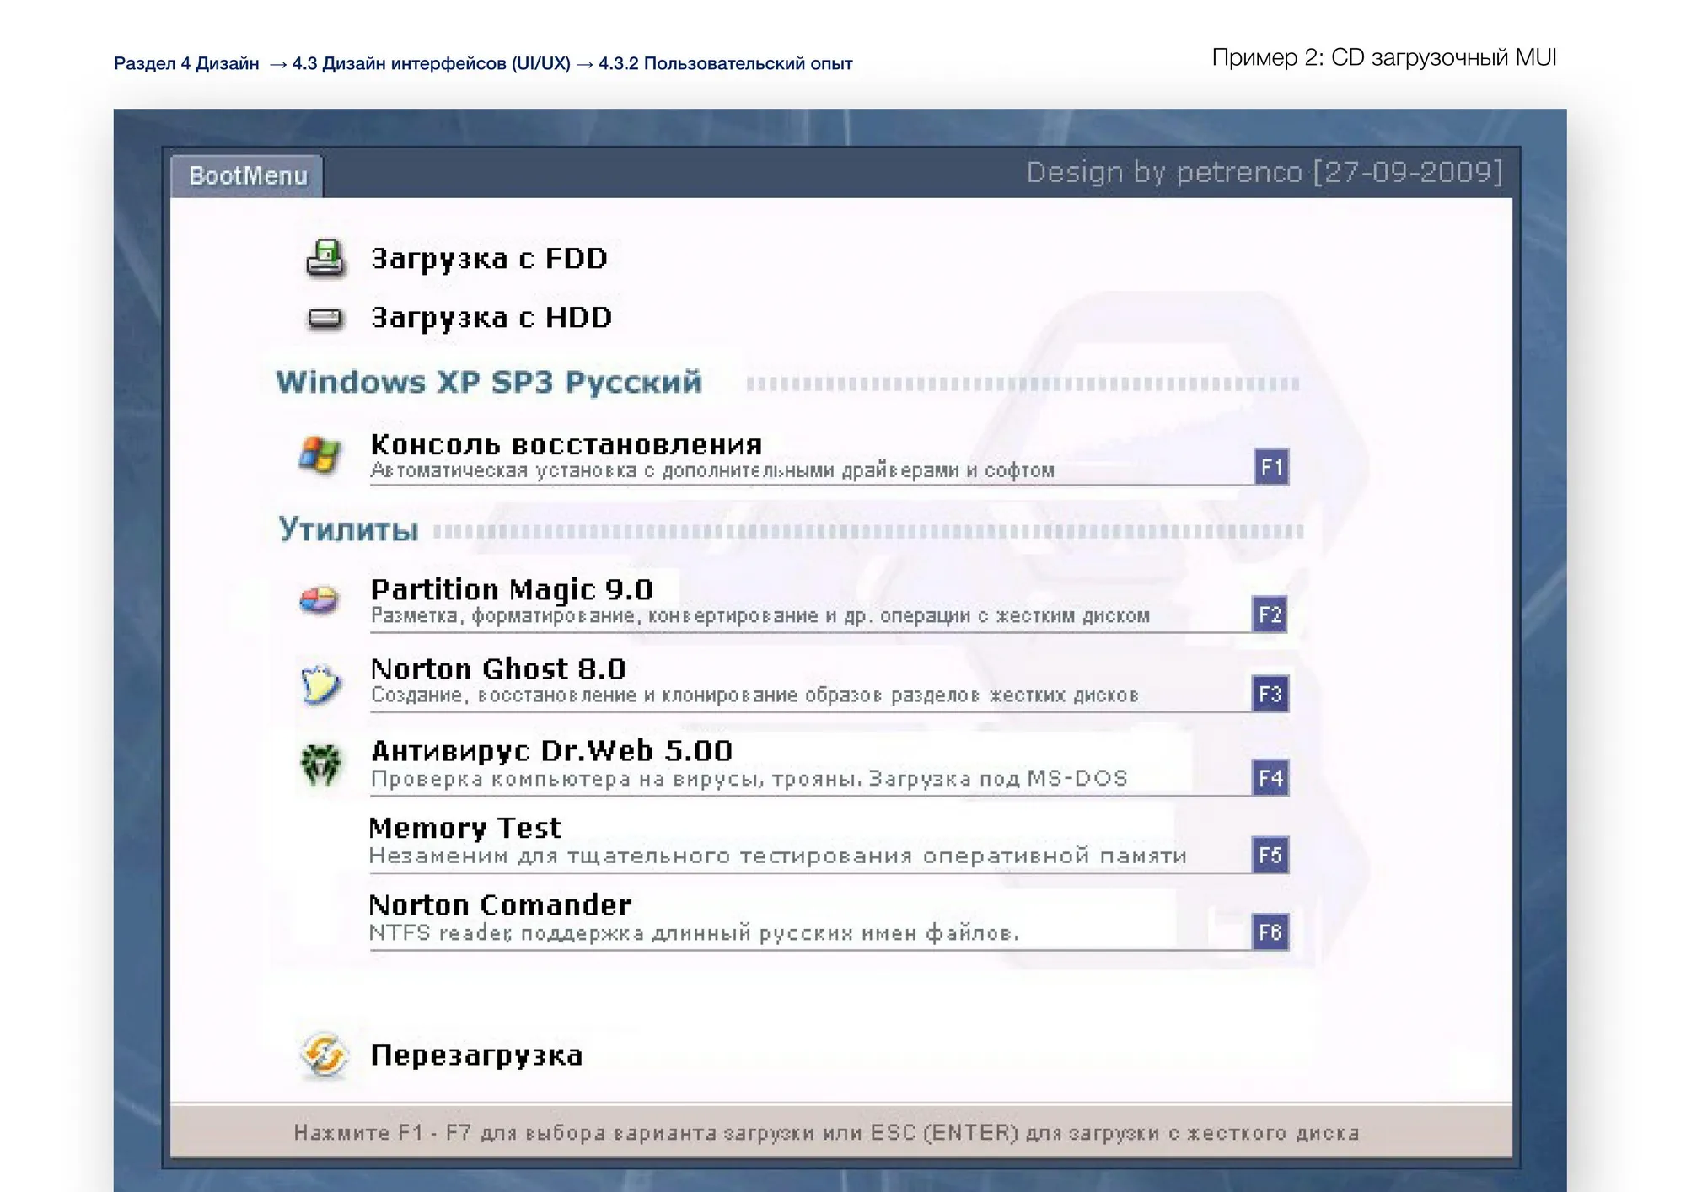Click the F3 key badge
1686x1192 pixels.
point(1270,694)
